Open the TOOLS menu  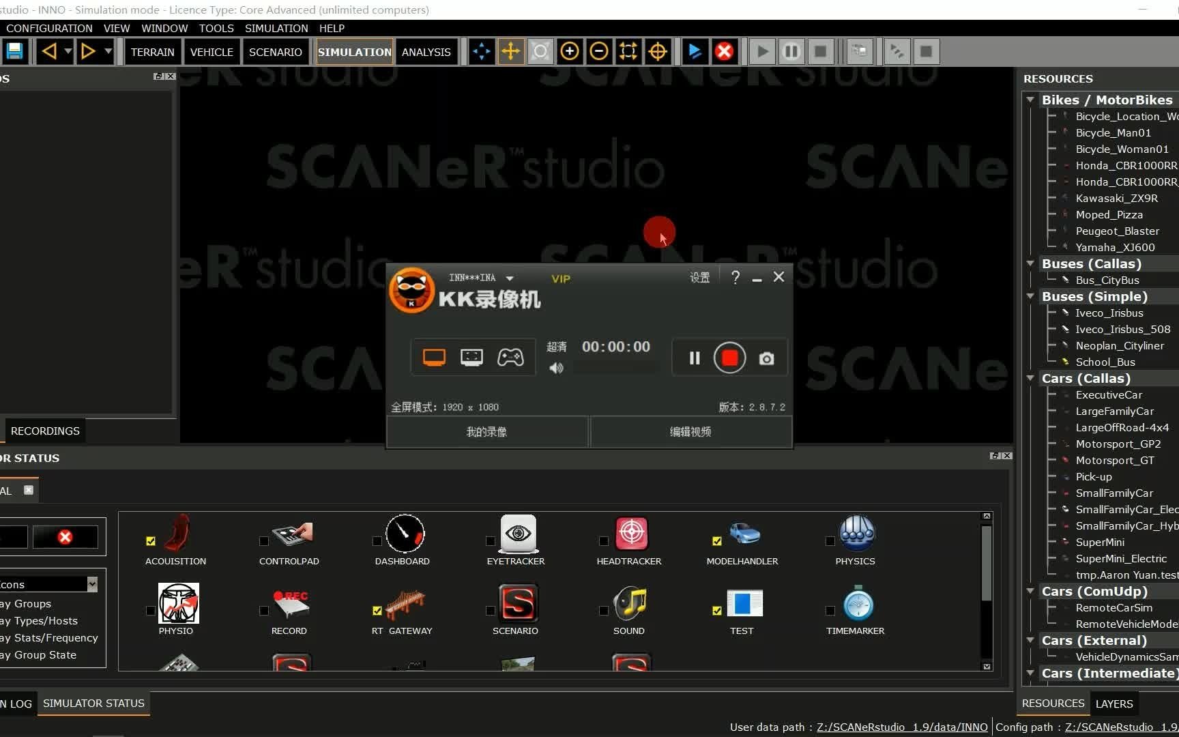(x=216, y=28)
